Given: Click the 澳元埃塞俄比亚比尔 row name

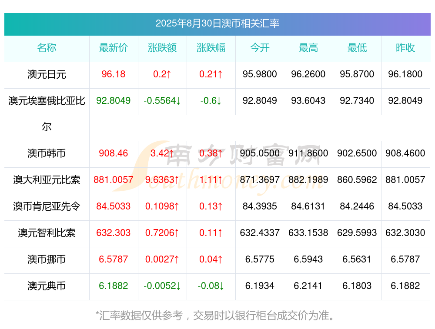Looking at the screenshot, I should tap(47, 113).
